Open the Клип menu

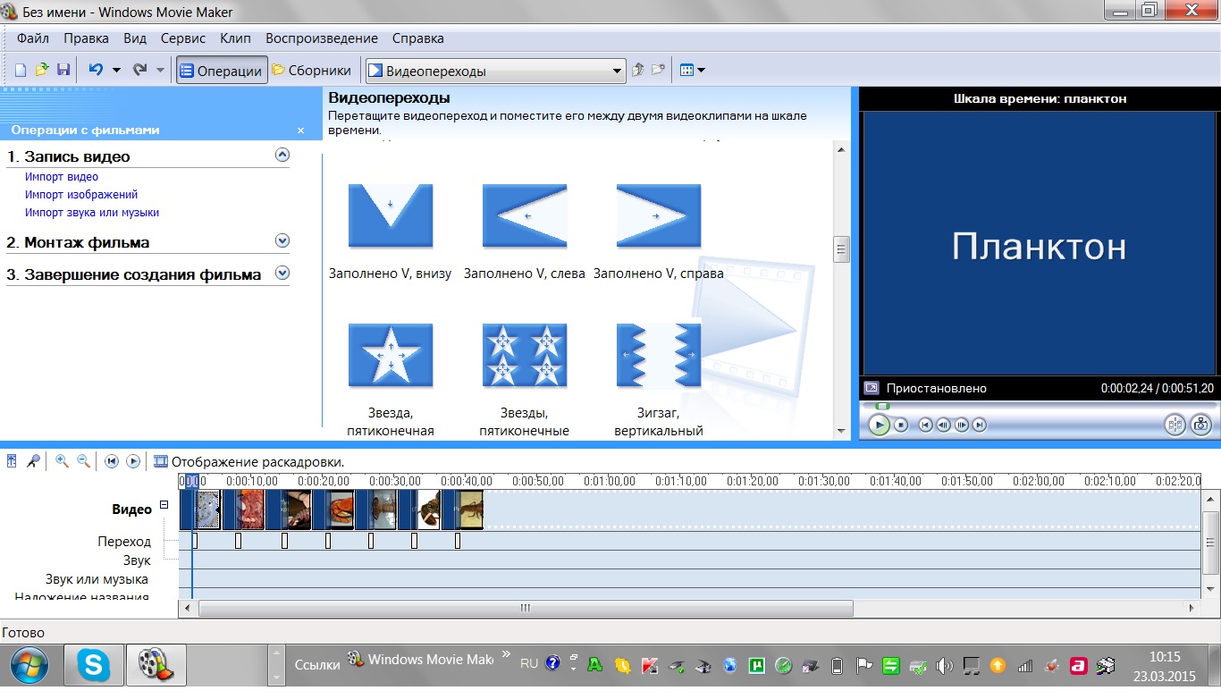[x=235, y=38]
